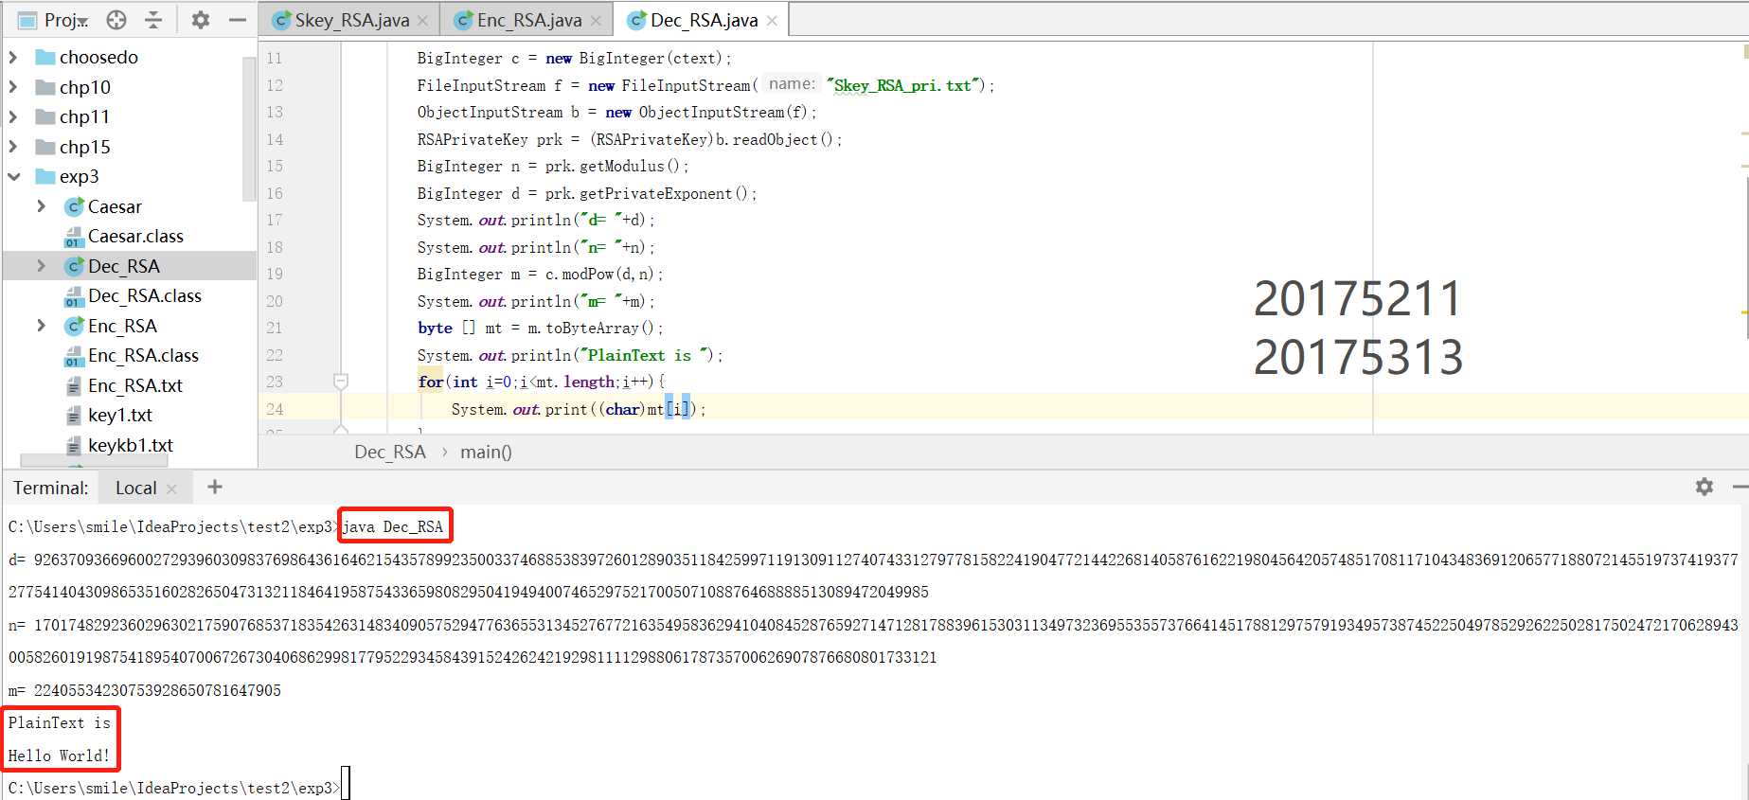Click the keykb1.txt text file icon

(74, 446)
